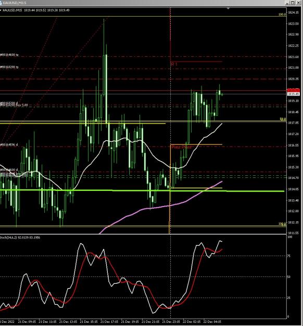Viewport: 303px width, 326px height.
Task: Click the Stoch(34,6,2) indicator label
Action: click(x=20, y=237)
